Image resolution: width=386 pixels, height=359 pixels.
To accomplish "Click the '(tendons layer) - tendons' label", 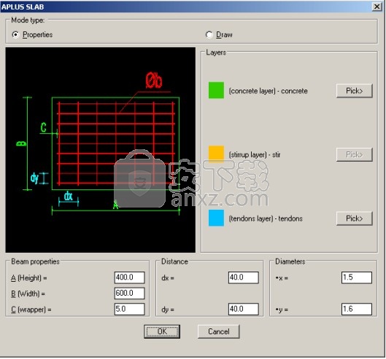I will tap(266, 218).
